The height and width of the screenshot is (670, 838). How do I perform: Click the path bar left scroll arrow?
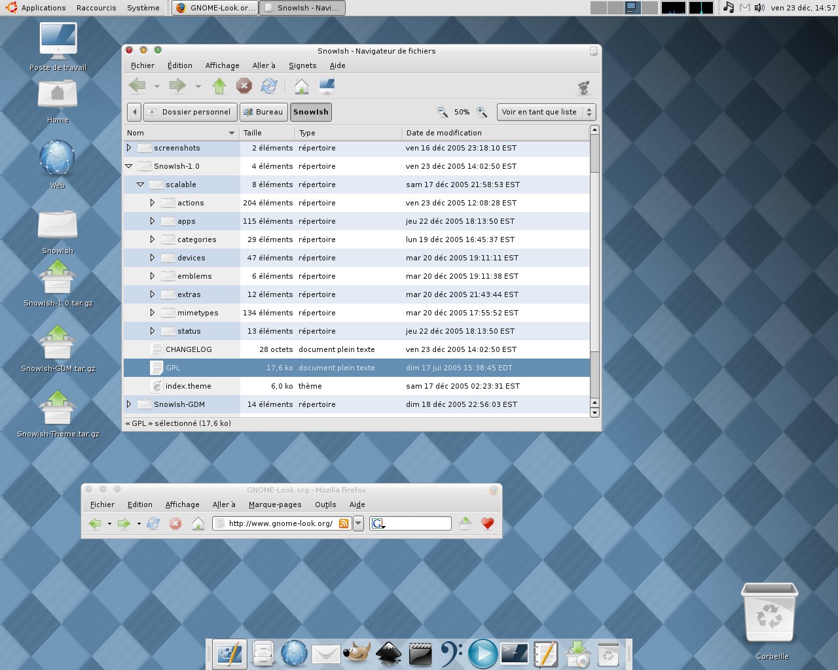pyautogui.click(x=134, y=112)
